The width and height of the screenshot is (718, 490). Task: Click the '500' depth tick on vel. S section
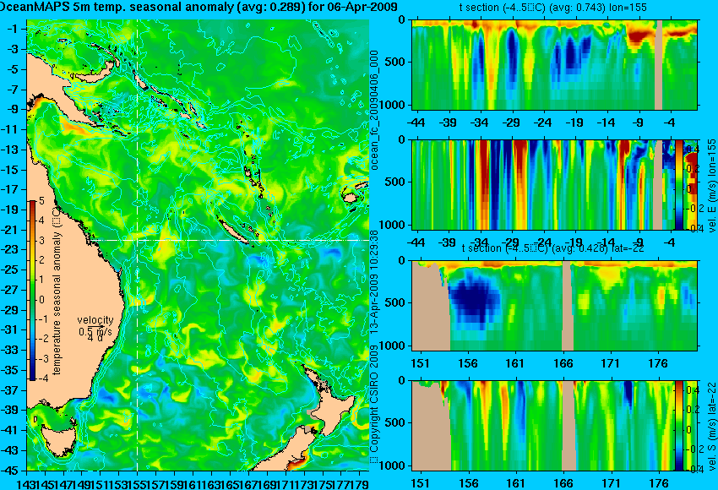pos(396,422)
